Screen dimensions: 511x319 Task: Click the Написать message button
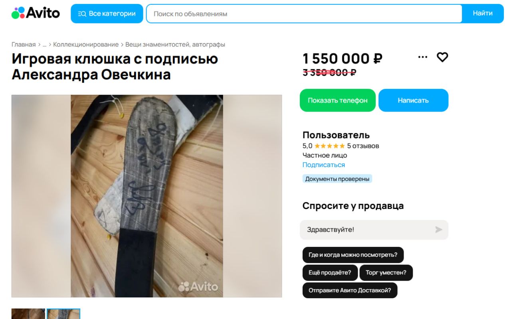point(413,100)
